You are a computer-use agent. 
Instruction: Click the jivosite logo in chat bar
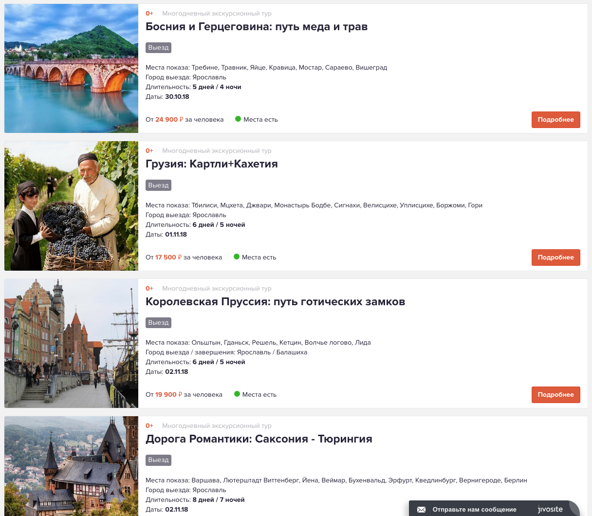pos(550,509)
